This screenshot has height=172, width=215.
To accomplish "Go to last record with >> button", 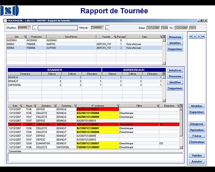I will click(x=203, y=37).
